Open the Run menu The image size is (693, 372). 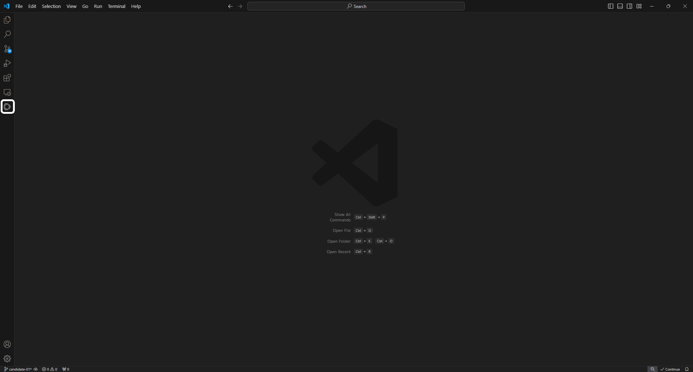click(x=98, y=6)
